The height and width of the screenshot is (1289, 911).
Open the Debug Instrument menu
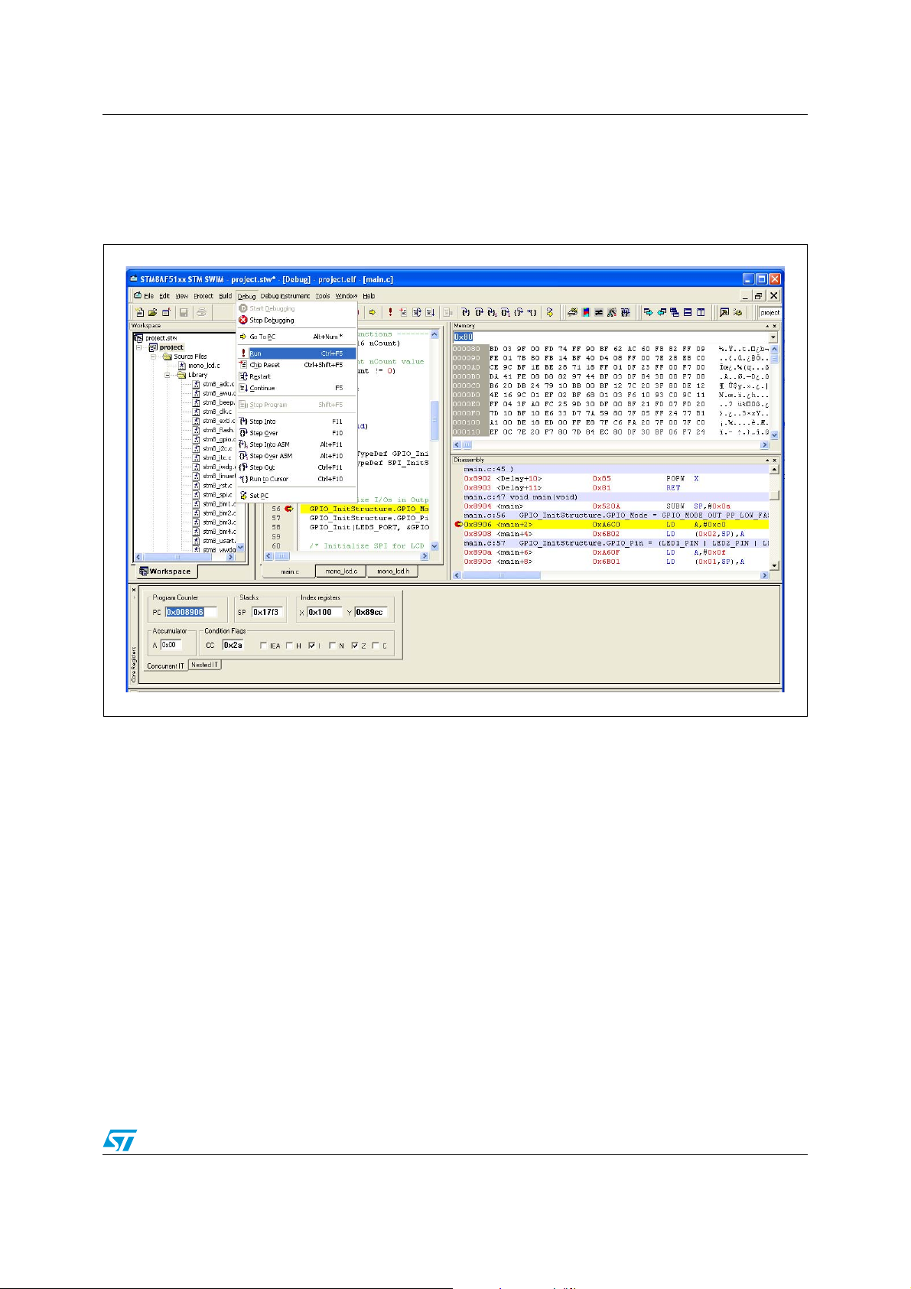[x=285, y=296]
